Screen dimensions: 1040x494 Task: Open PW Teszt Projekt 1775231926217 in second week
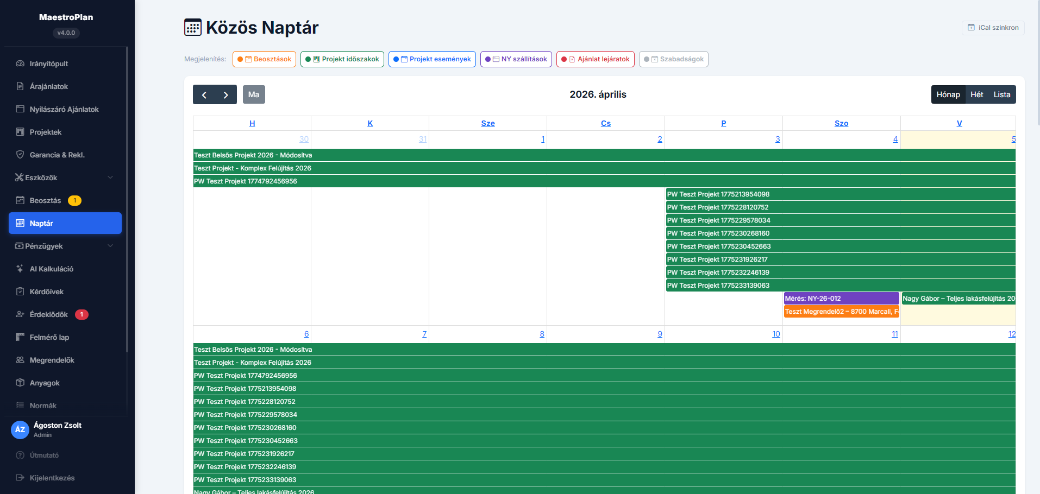(x=604, y=454)
